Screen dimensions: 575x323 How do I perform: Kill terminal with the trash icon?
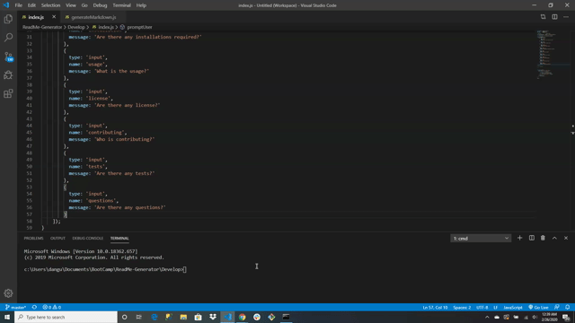tap(543, 238)
